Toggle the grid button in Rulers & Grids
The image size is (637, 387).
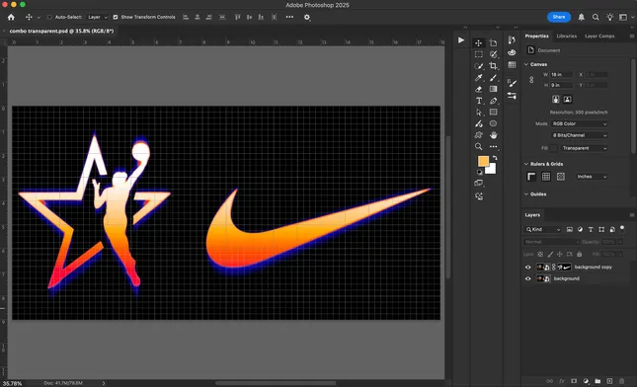tap(546, 177)
